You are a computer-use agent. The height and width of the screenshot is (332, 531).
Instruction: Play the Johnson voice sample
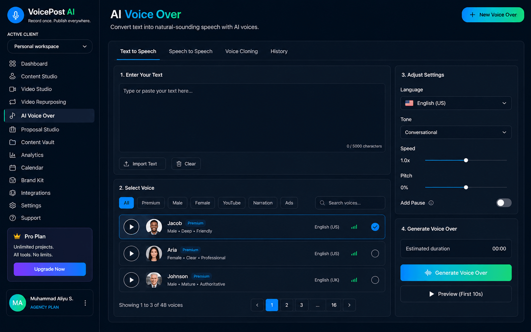(x=131, y=280)
